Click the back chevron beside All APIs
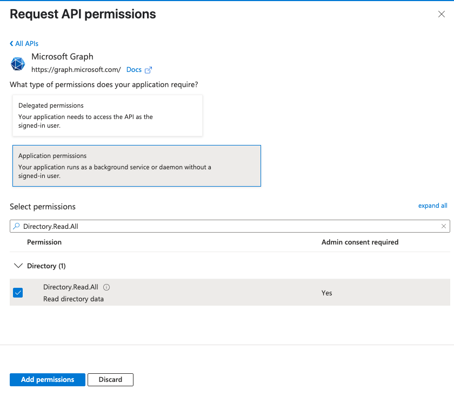This screenshot has width=454, height=396. 10,43
